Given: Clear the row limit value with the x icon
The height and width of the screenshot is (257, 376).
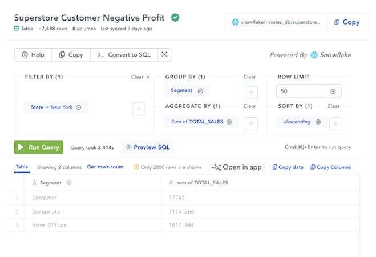Looking at the screenshot, I should pos(333,91).
